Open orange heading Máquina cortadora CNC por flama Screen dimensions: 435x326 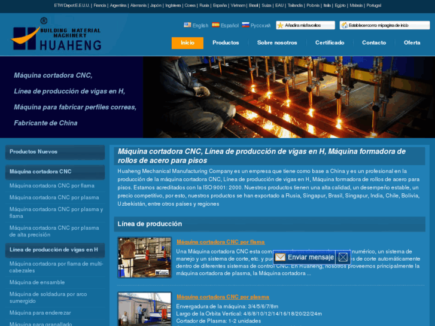coord(221,242)
